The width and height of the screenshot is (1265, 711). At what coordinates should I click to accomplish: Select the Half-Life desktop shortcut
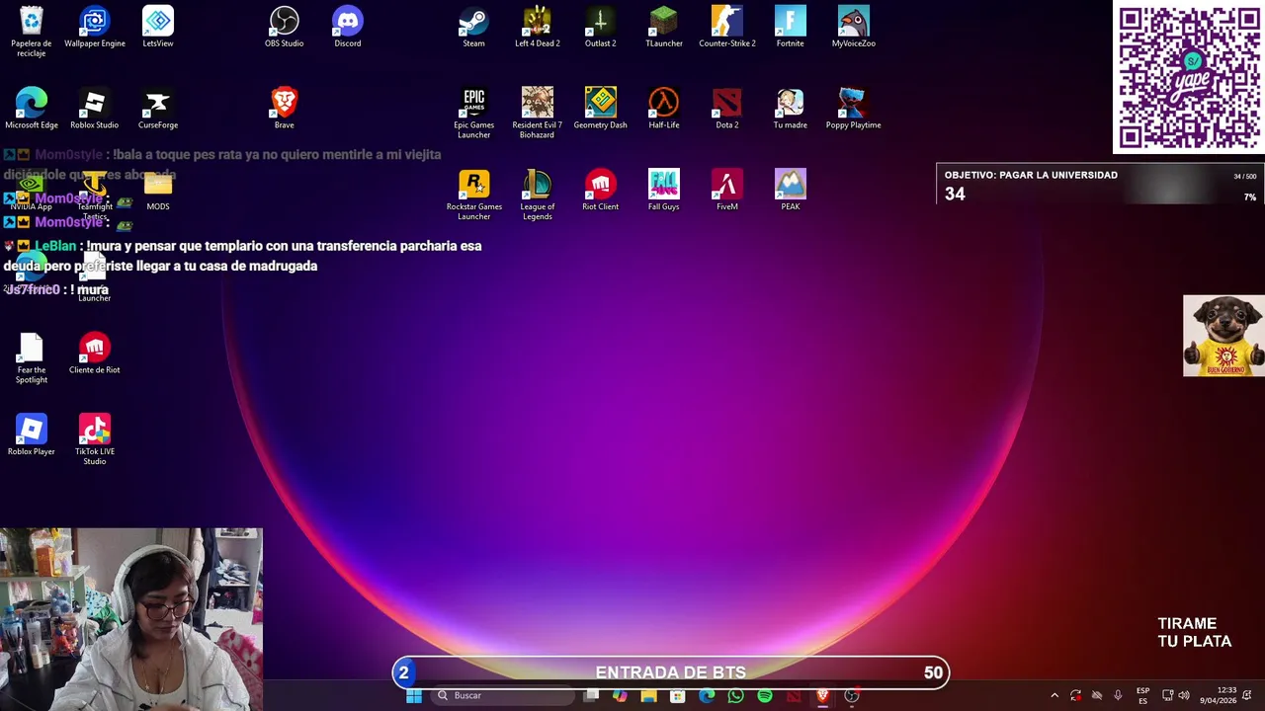coord(664,109)
